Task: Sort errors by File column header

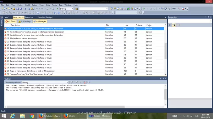Action: tap(107, 25)
